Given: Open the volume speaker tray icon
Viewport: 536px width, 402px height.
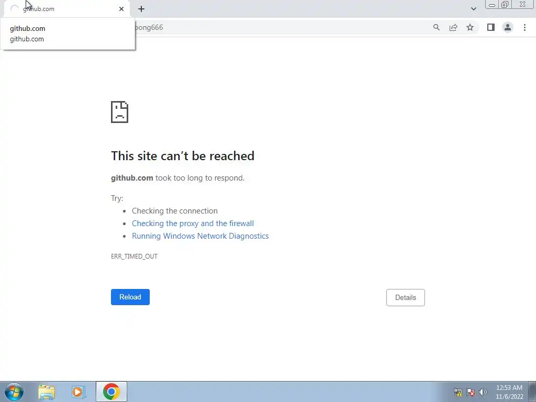Looking at the screenshot, I should pyautogui.click(x=483, y=392).
